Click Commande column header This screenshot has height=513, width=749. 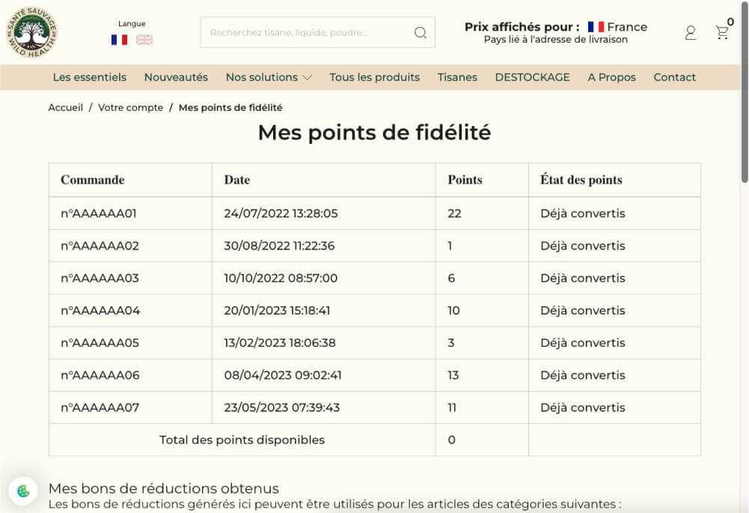pyautogui.click(x=92, y=180)
